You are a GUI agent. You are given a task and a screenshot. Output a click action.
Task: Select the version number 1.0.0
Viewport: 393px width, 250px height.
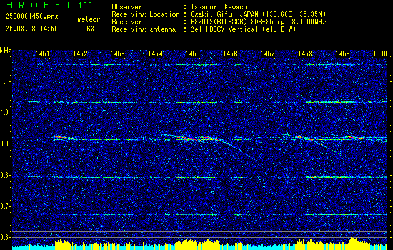click(85, 6)
